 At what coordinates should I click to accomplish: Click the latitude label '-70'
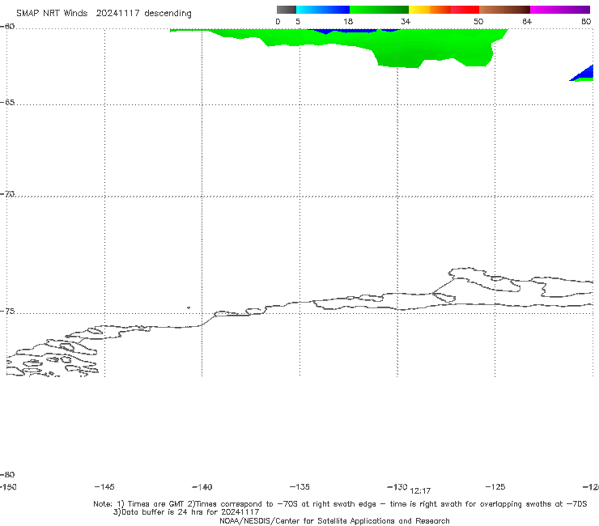click(7, 194)
